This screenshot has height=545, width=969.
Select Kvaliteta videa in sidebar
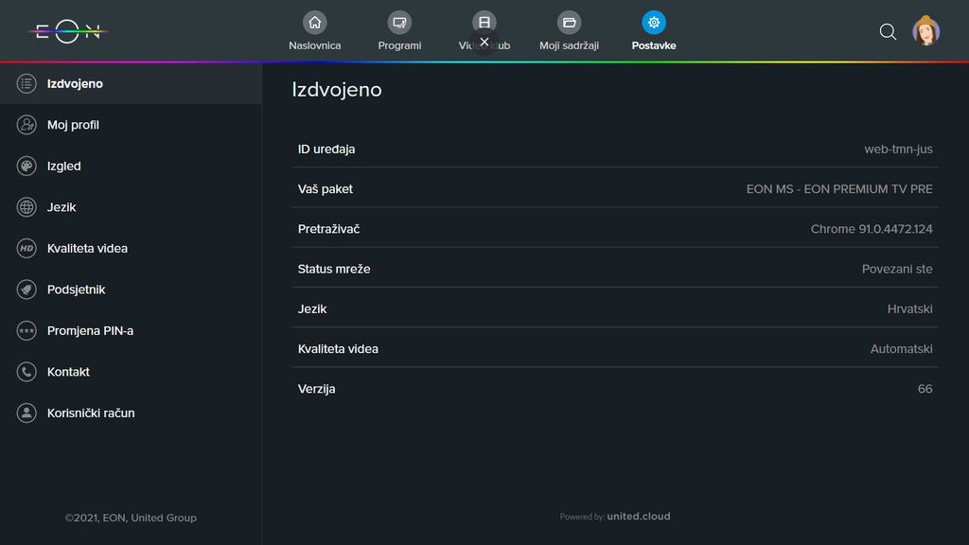pyautogui.click(x=87, y=248)
